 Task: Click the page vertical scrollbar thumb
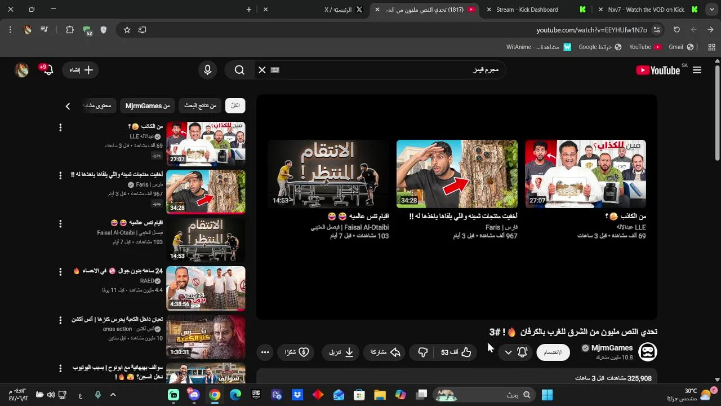pyautogui.click(x=717, y=113)
